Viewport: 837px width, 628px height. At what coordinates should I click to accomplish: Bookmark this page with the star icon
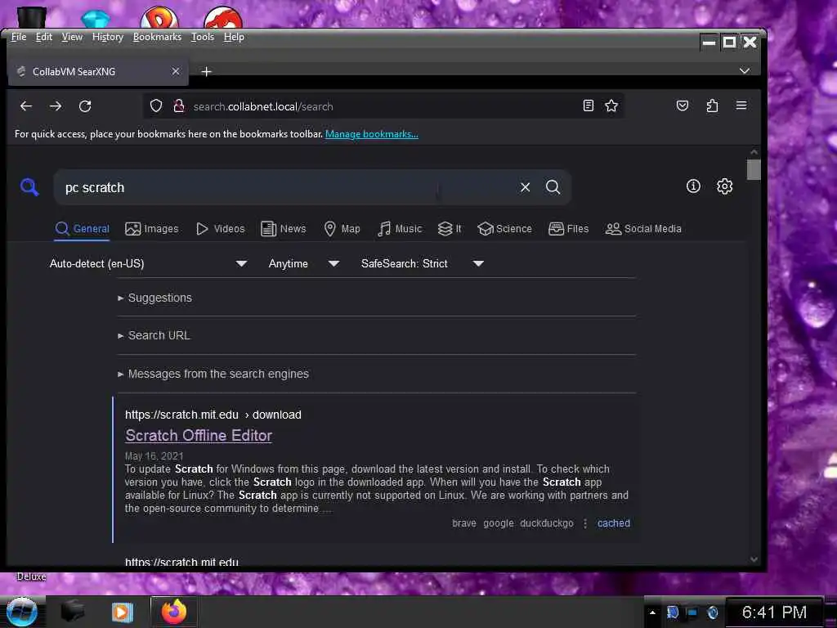coord(611,105)
